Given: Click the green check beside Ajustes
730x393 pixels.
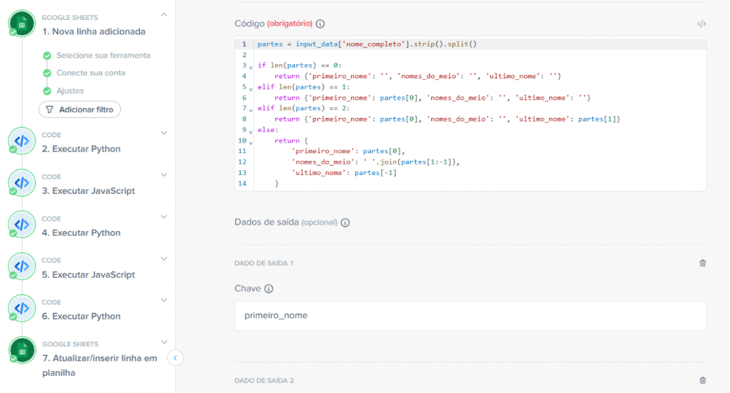Looking at the screenshot, I should [x=47, y=91].
